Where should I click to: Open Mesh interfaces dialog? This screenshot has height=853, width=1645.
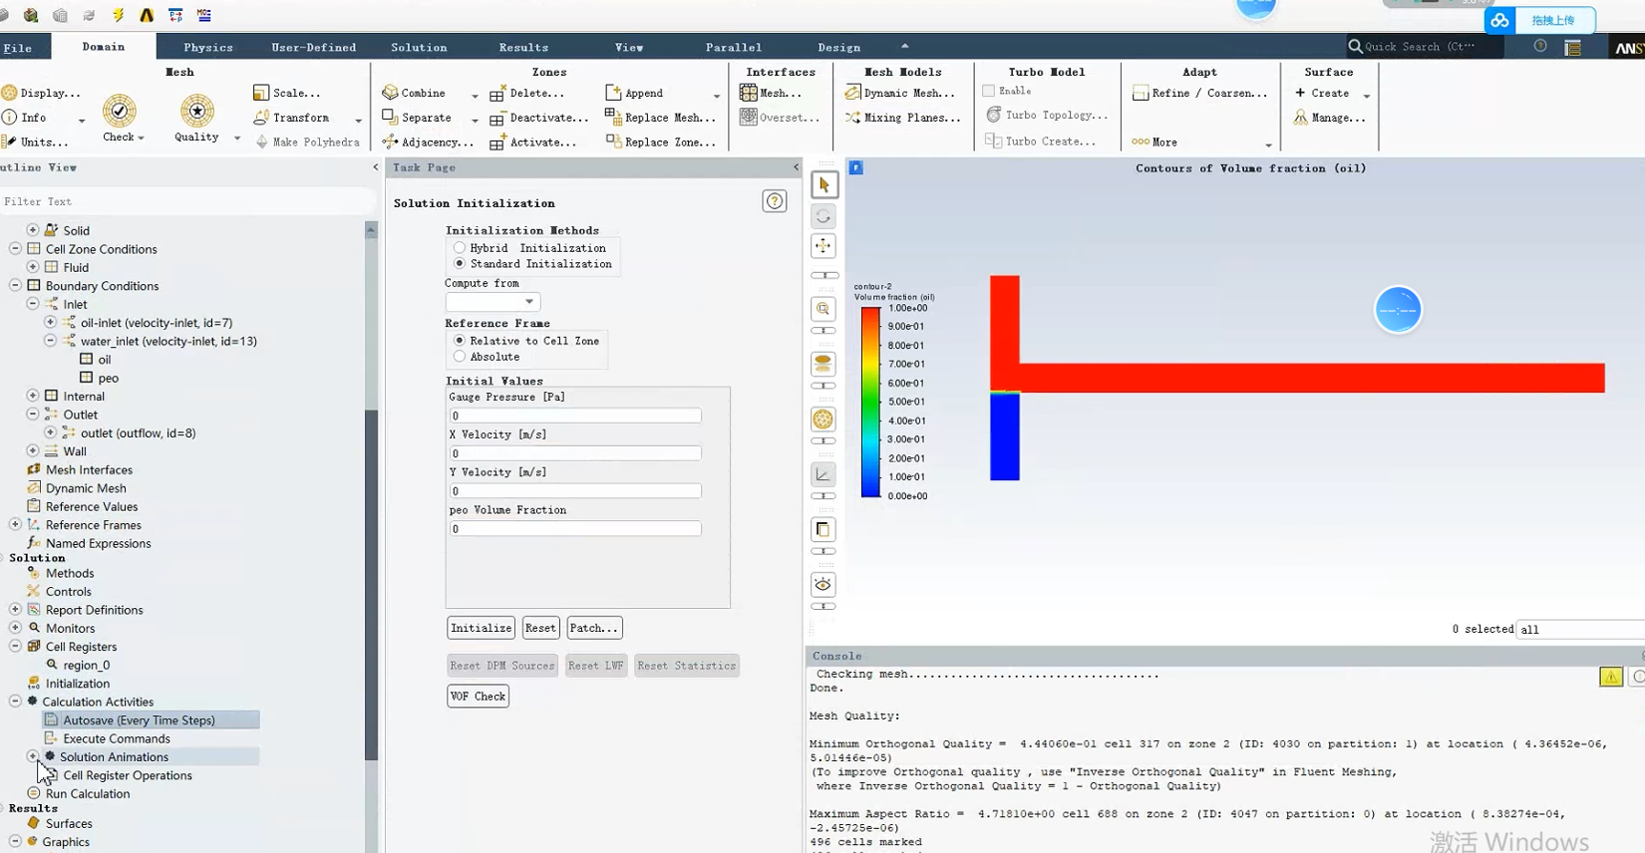pos(771,93)
